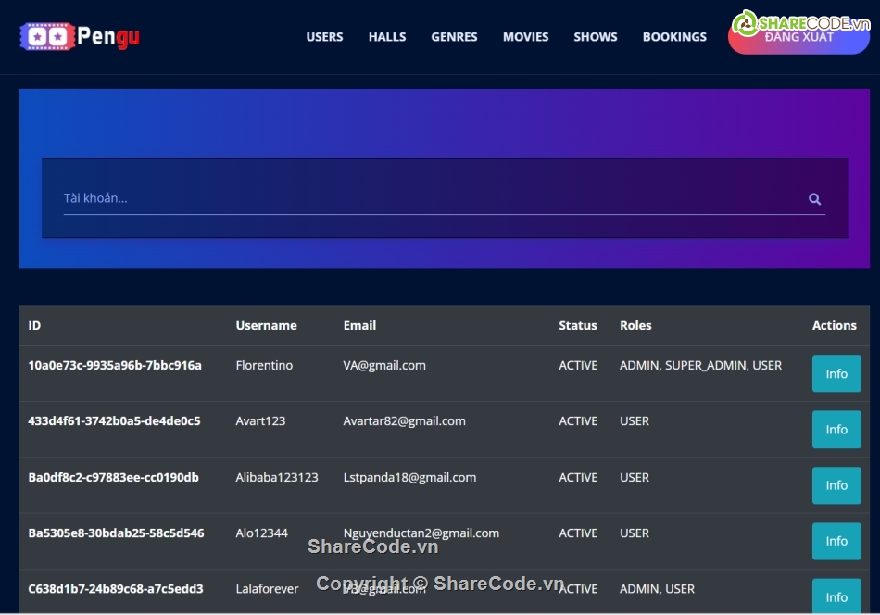
Task: Open Info for user Florentino
Action: coord(836,374)
